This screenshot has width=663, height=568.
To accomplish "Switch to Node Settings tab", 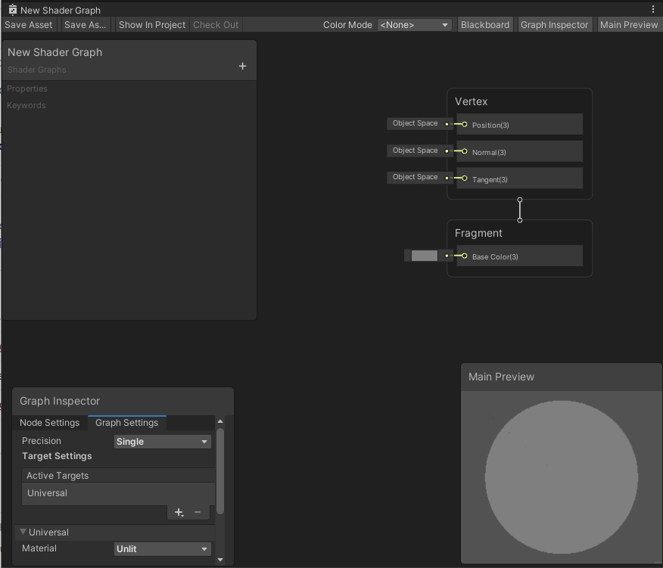I will coord(49,423).
